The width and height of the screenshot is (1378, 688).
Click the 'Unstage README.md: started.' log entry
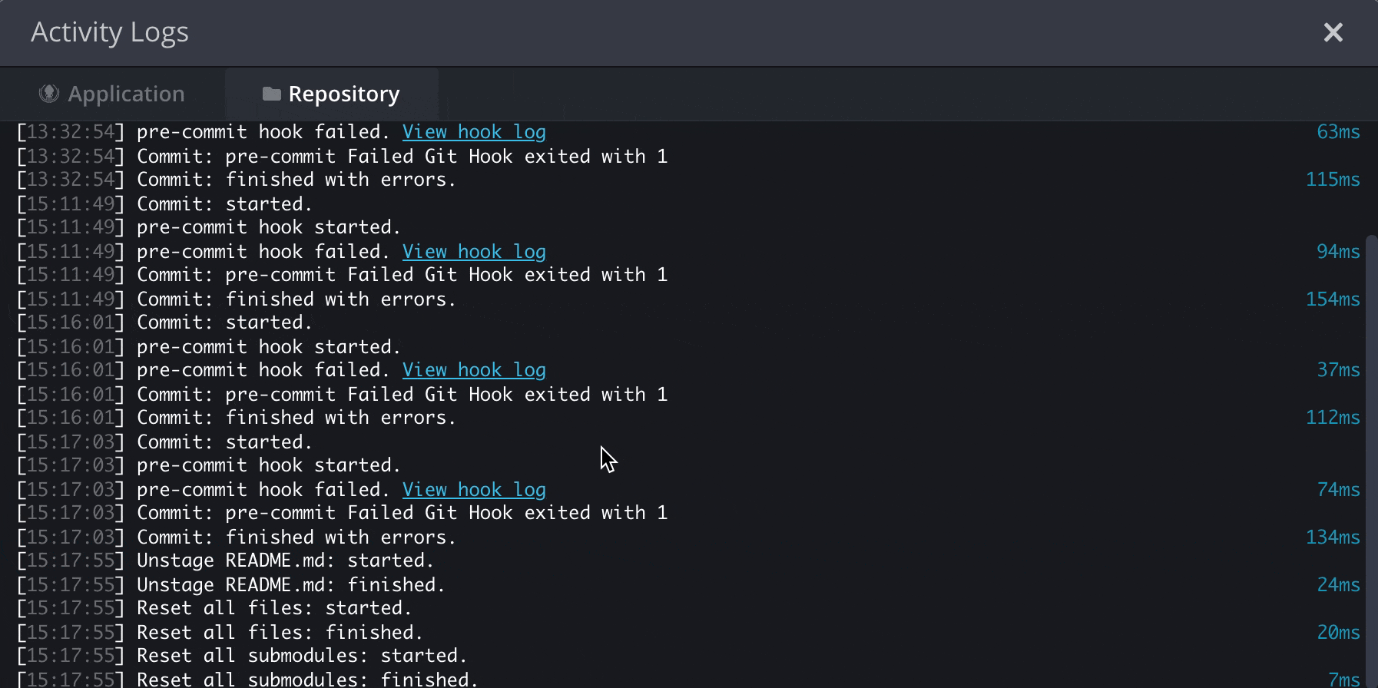point(285,561)
